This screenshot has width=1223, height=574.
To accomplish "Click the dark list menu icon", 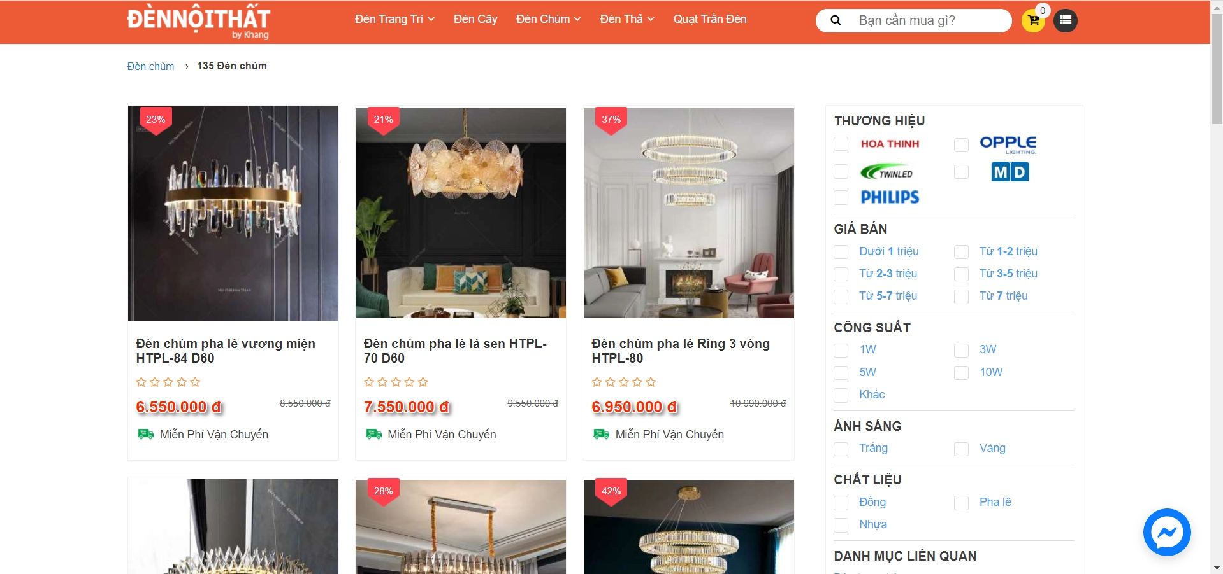I will click(x=1066, y=20).
